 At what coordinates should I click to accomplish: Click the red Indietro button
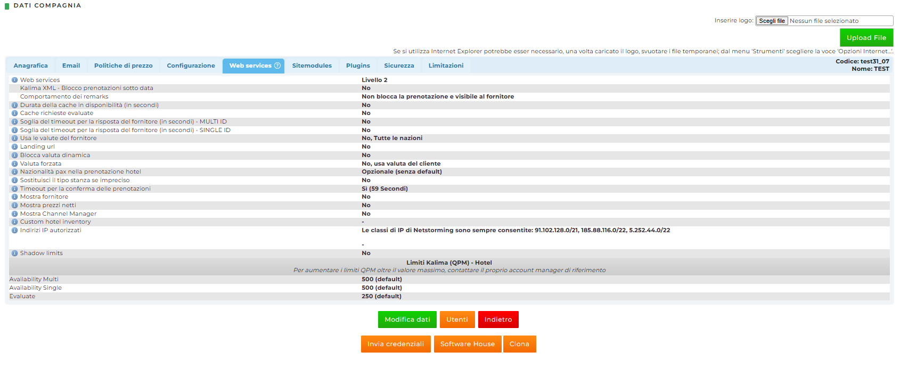(x=498, y=320)
